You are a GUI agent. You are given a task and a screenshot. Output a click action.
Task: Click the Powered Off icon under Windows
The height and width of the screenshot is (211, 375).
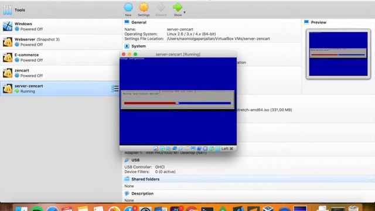pos(17,29)
